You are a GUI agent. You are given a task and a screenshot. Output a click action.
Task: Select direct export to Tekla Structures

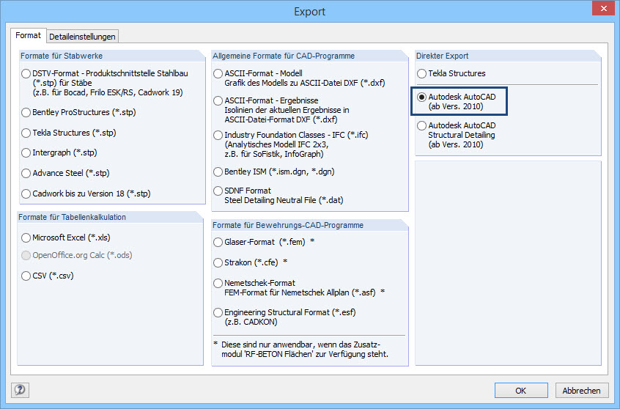coord(421,73)
